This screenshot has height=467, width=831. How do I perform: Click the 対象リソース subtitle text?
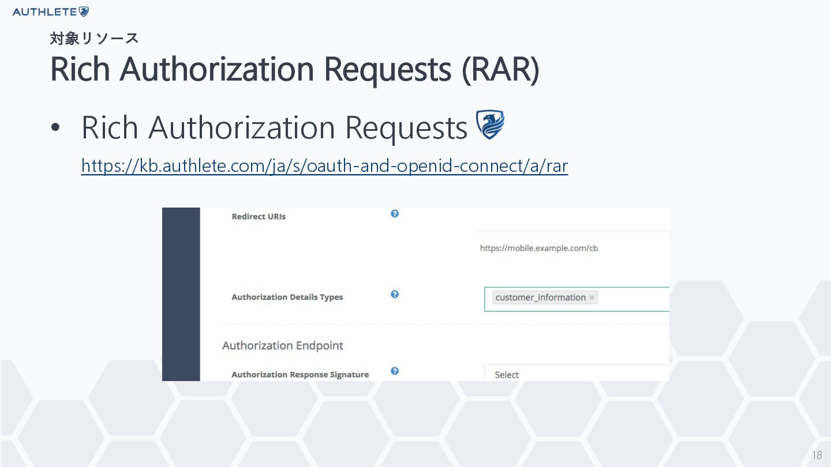click(94, 39)
